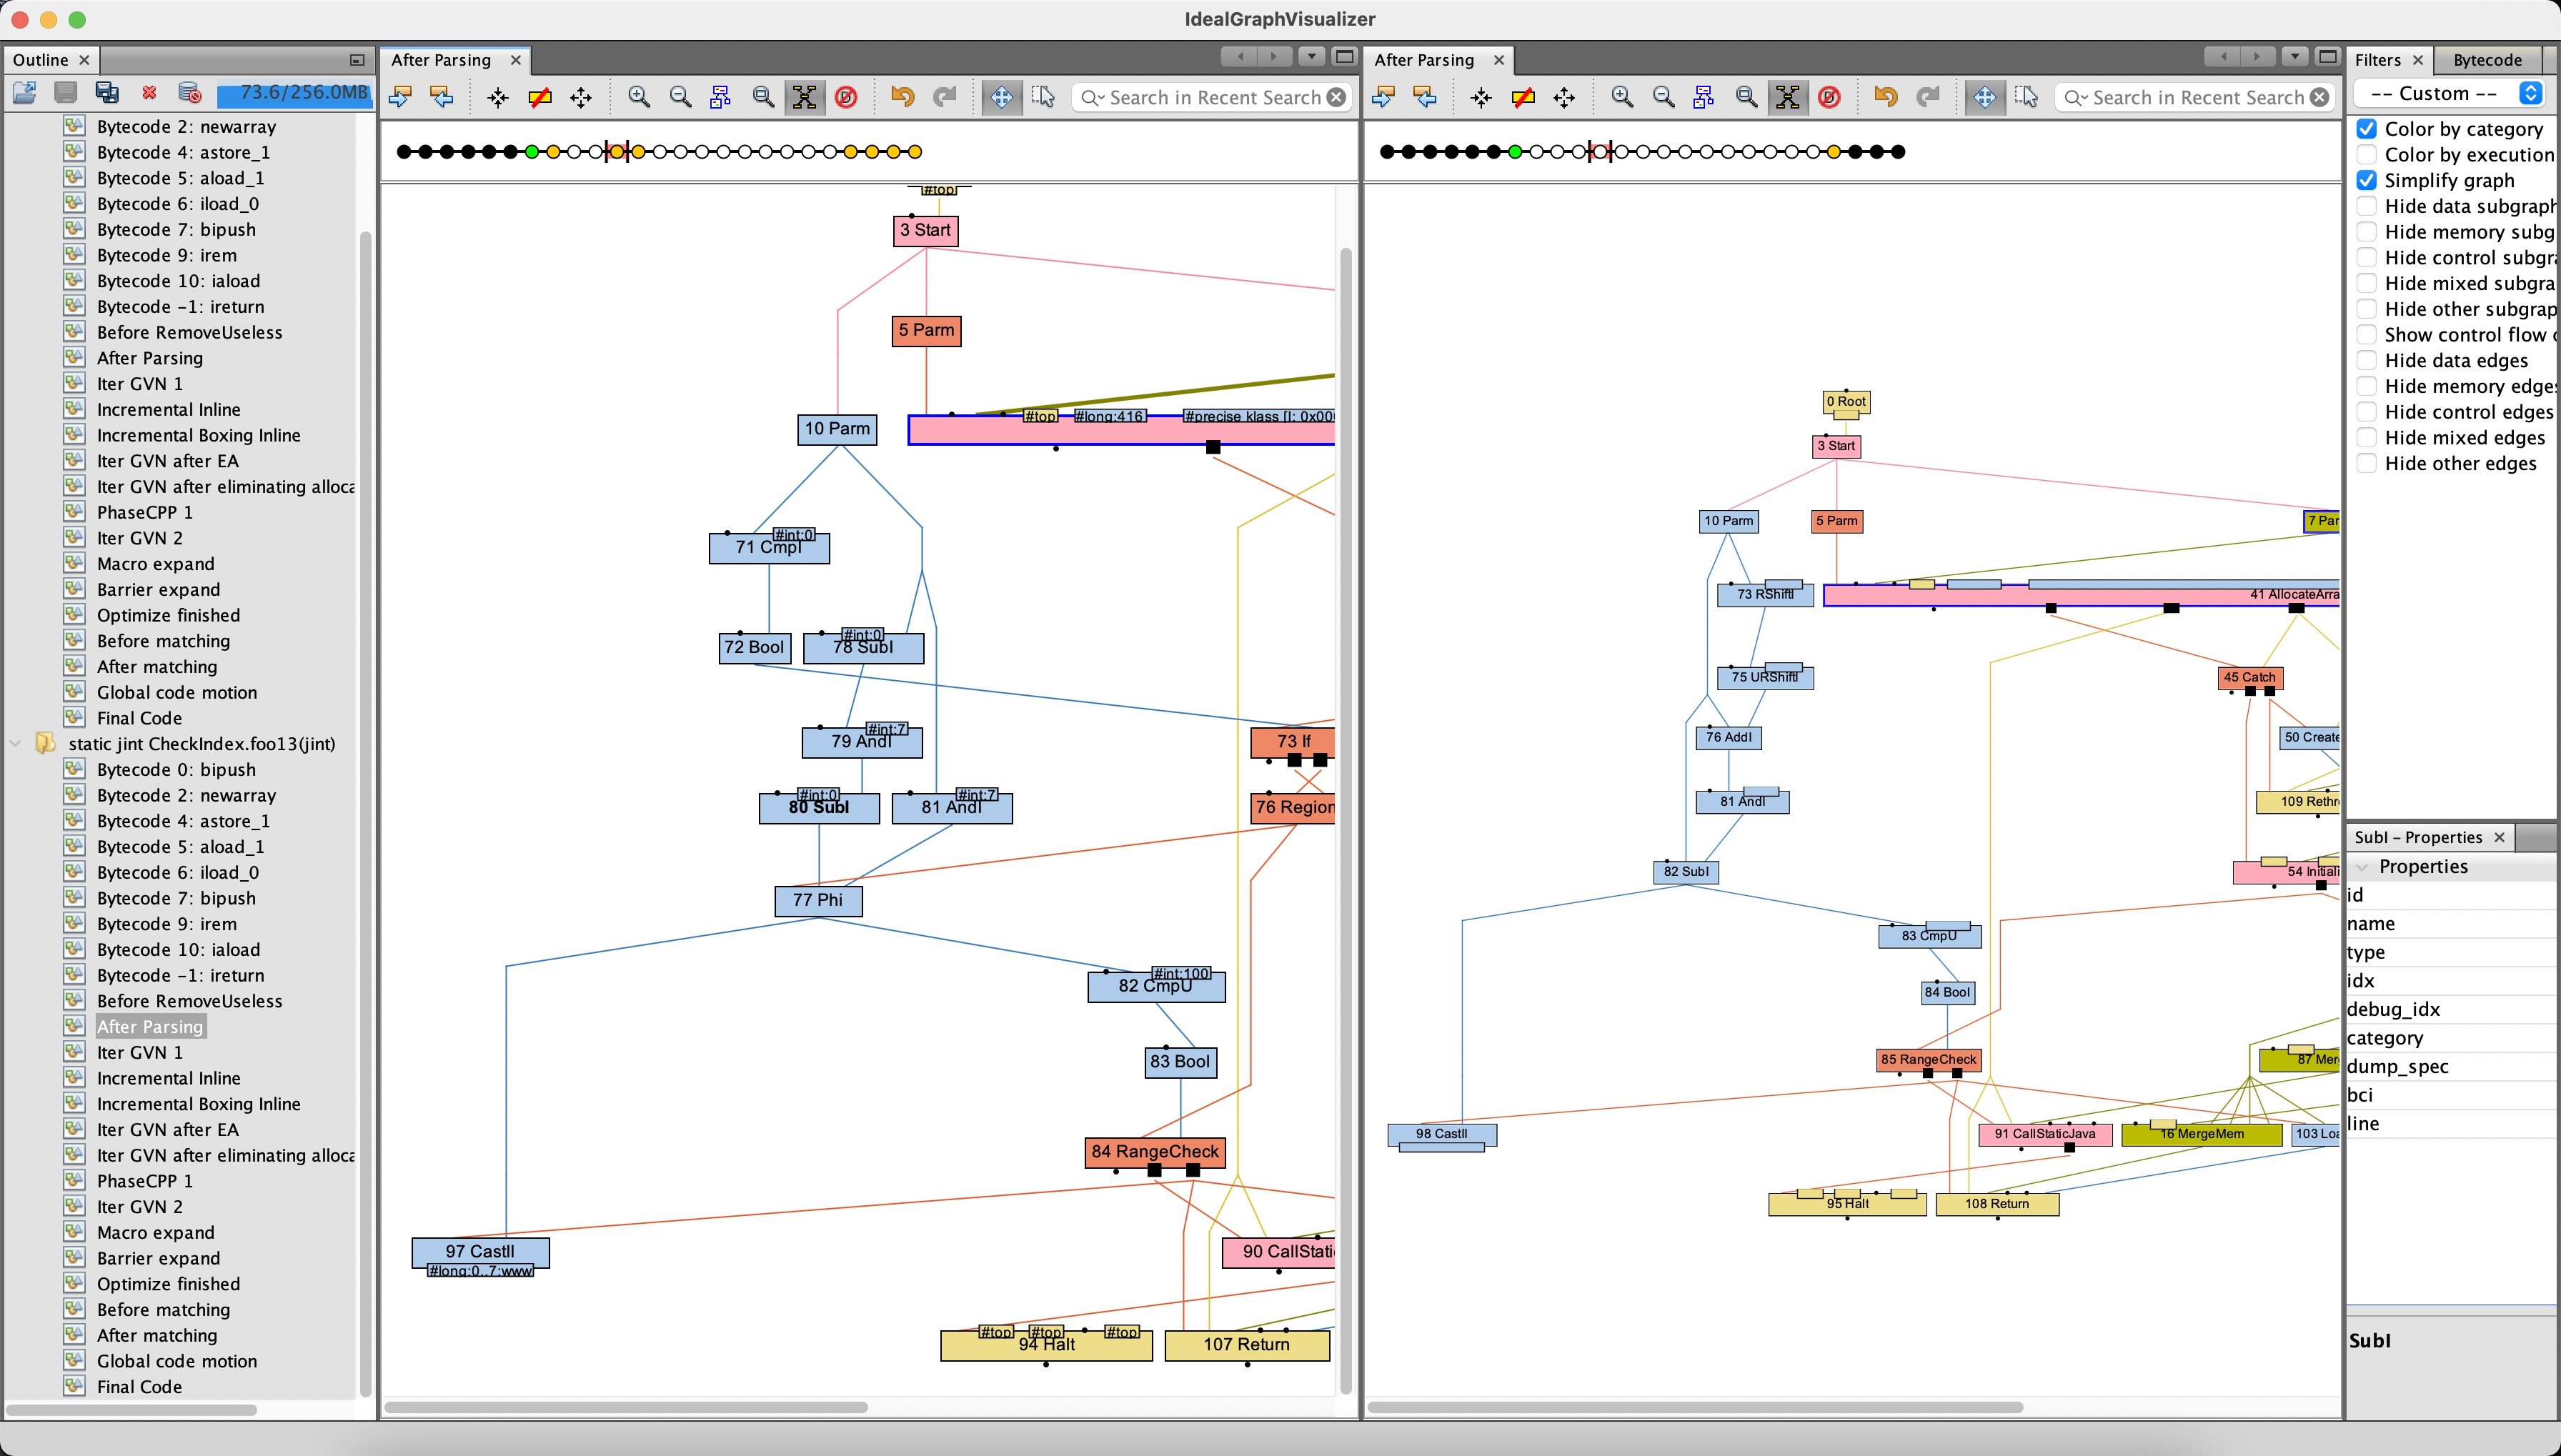This screenshot has width=2561, height=1456.
Task: Click the yellow hide-nodes icon in left graph toolbar
Action: click(x=539, y=97)
